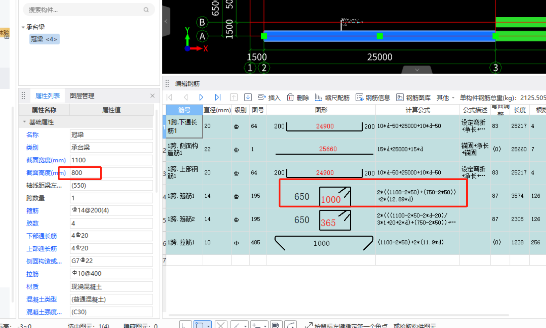546x328 pixels.
Task: Go to next rebar record
Action: (x=201, y=98)
